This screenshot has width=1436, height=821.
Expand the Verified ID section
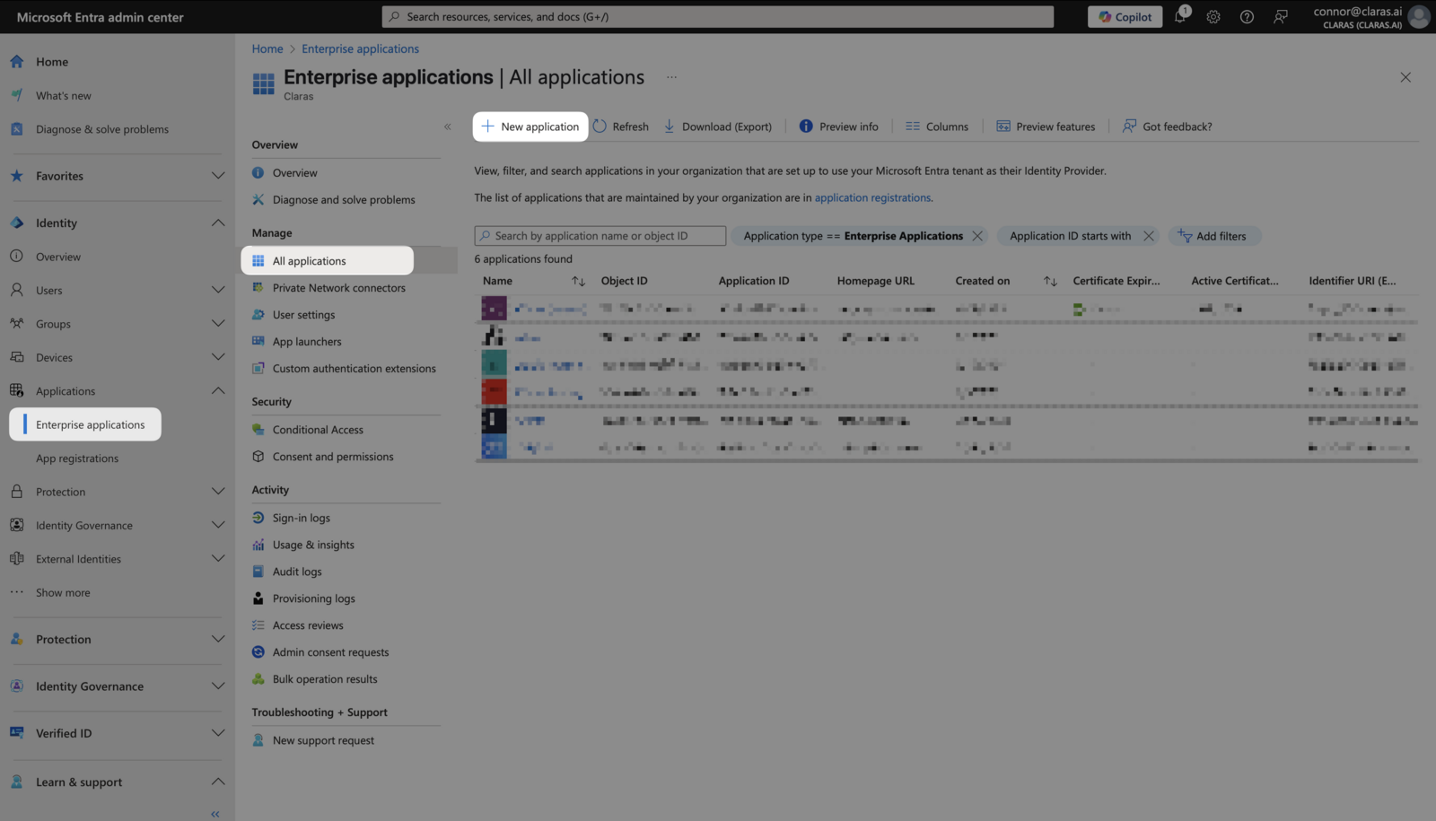(217, 733)
